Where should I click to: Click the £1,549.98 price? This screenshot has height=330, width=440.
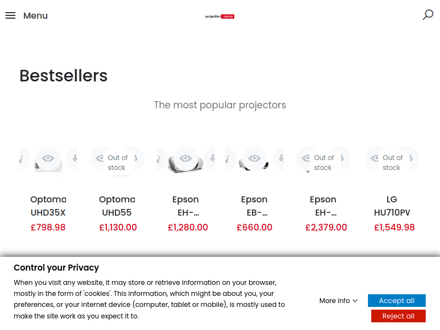pos(394,227)
